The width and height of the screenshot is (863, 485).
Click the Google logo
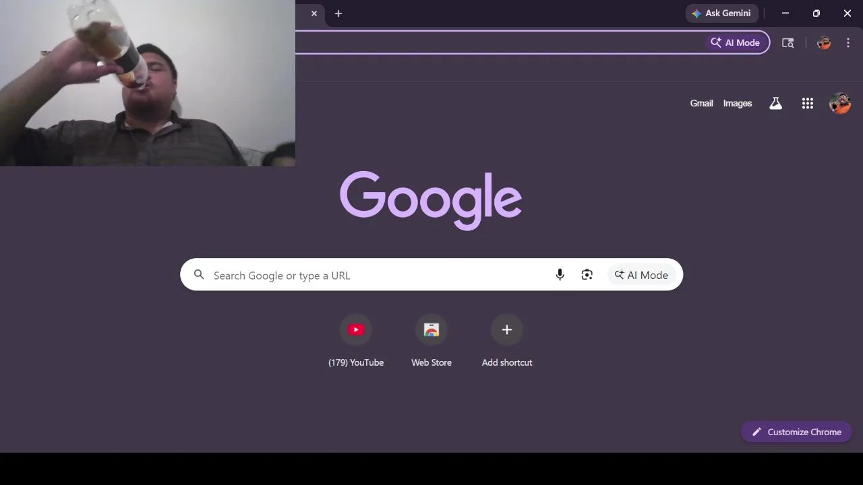(x=431, y=200)
